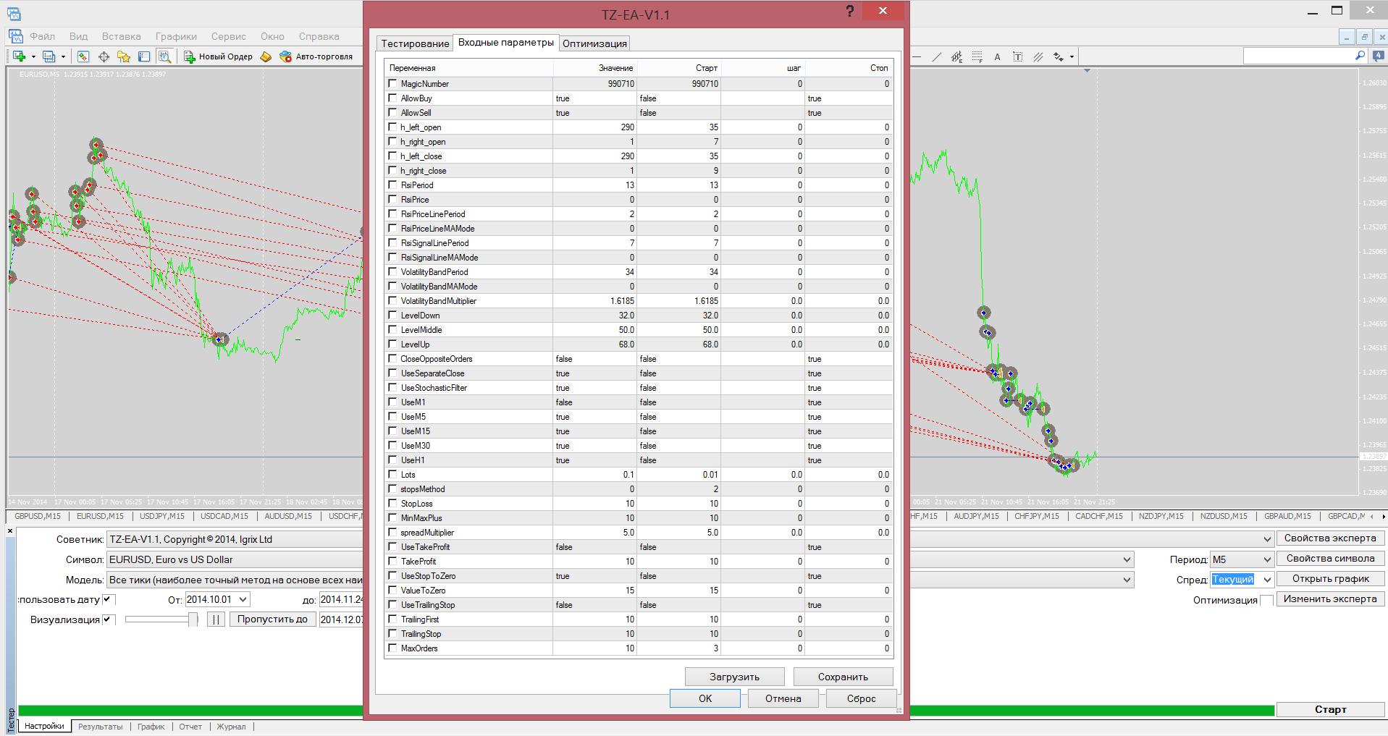Select the trendline drawing tool
1388x736 pixels.
coord(936,56)
